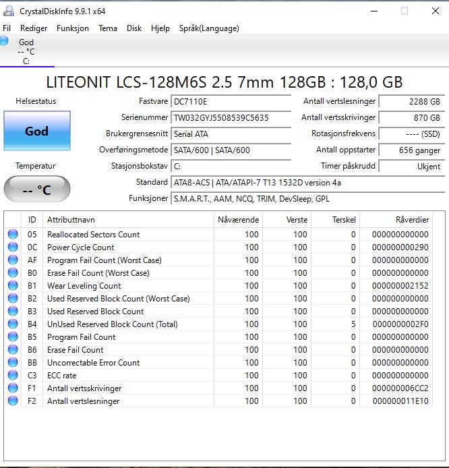Image resolution: width=449 pixels, height=468 pixels.
Task: Select the Reallocated Sectors Count attribute name
Action: click(x=94, y=235)
